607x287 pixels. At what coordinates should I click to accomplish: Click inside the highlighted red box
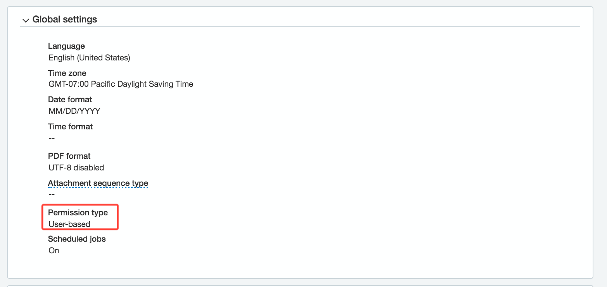(80, 217)
